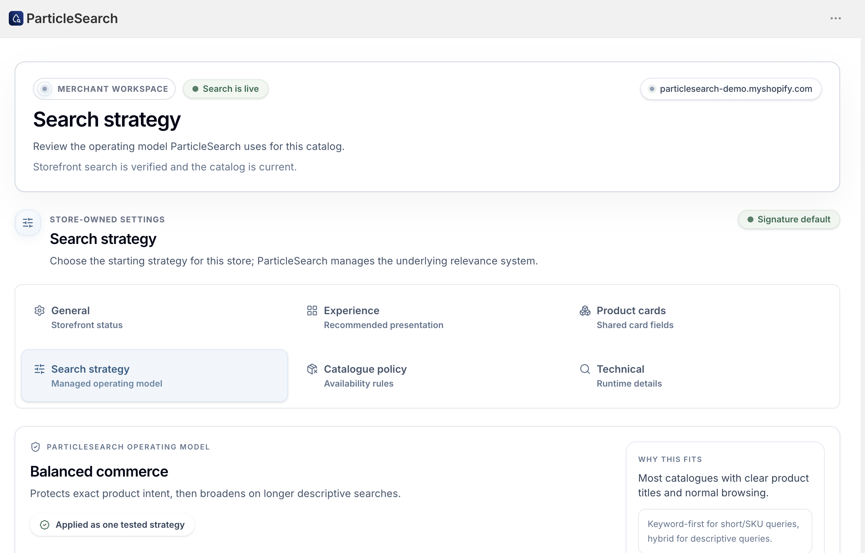Click the Product cards blocks icon

tap(585, 311)
